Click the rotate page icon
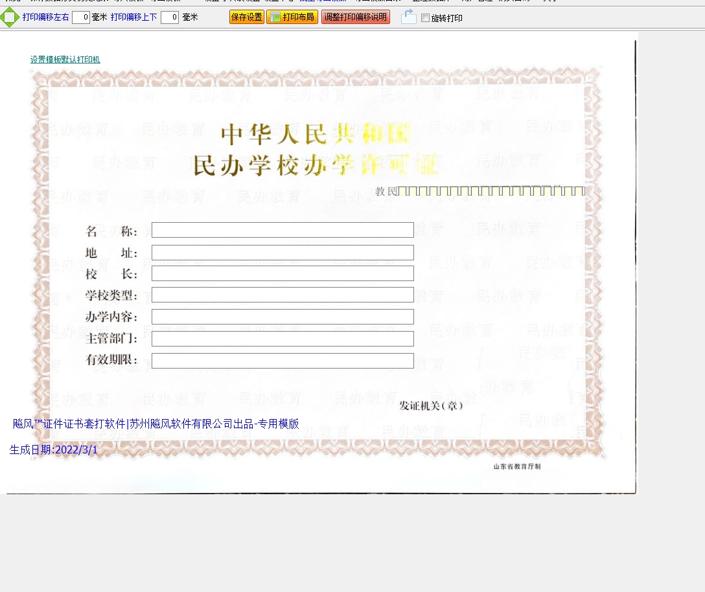This screenshot has height=592, width=705. (408, 17)
